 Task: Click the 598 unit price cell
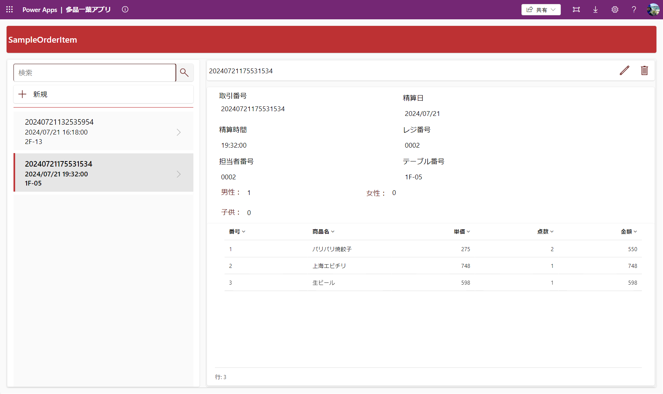(x=466, y=283)
